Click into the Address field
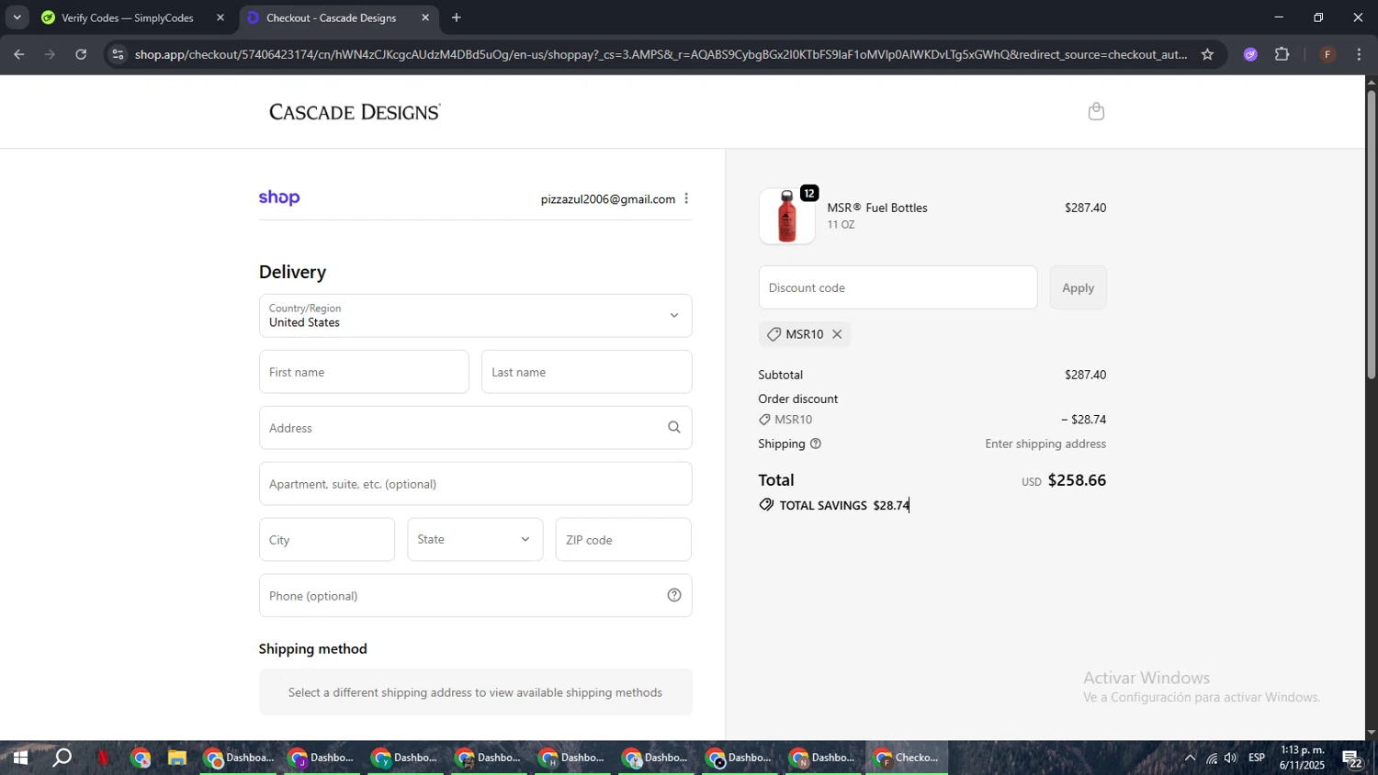Viewport: 1378px width, 775px height. click(475, 428)
